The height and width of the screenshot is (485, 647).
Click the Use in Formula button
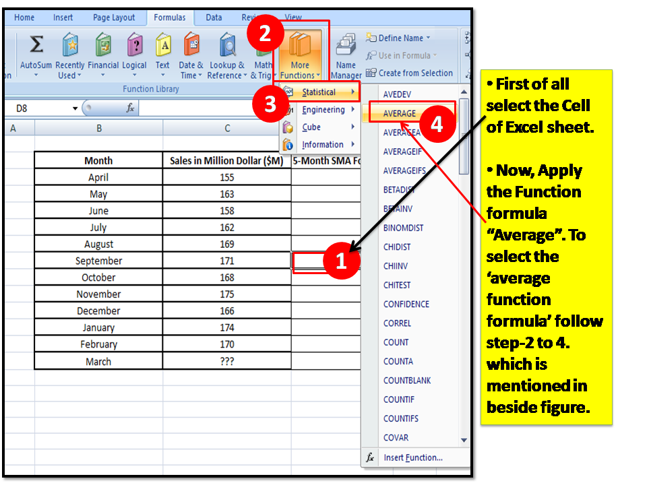(401, 55)
